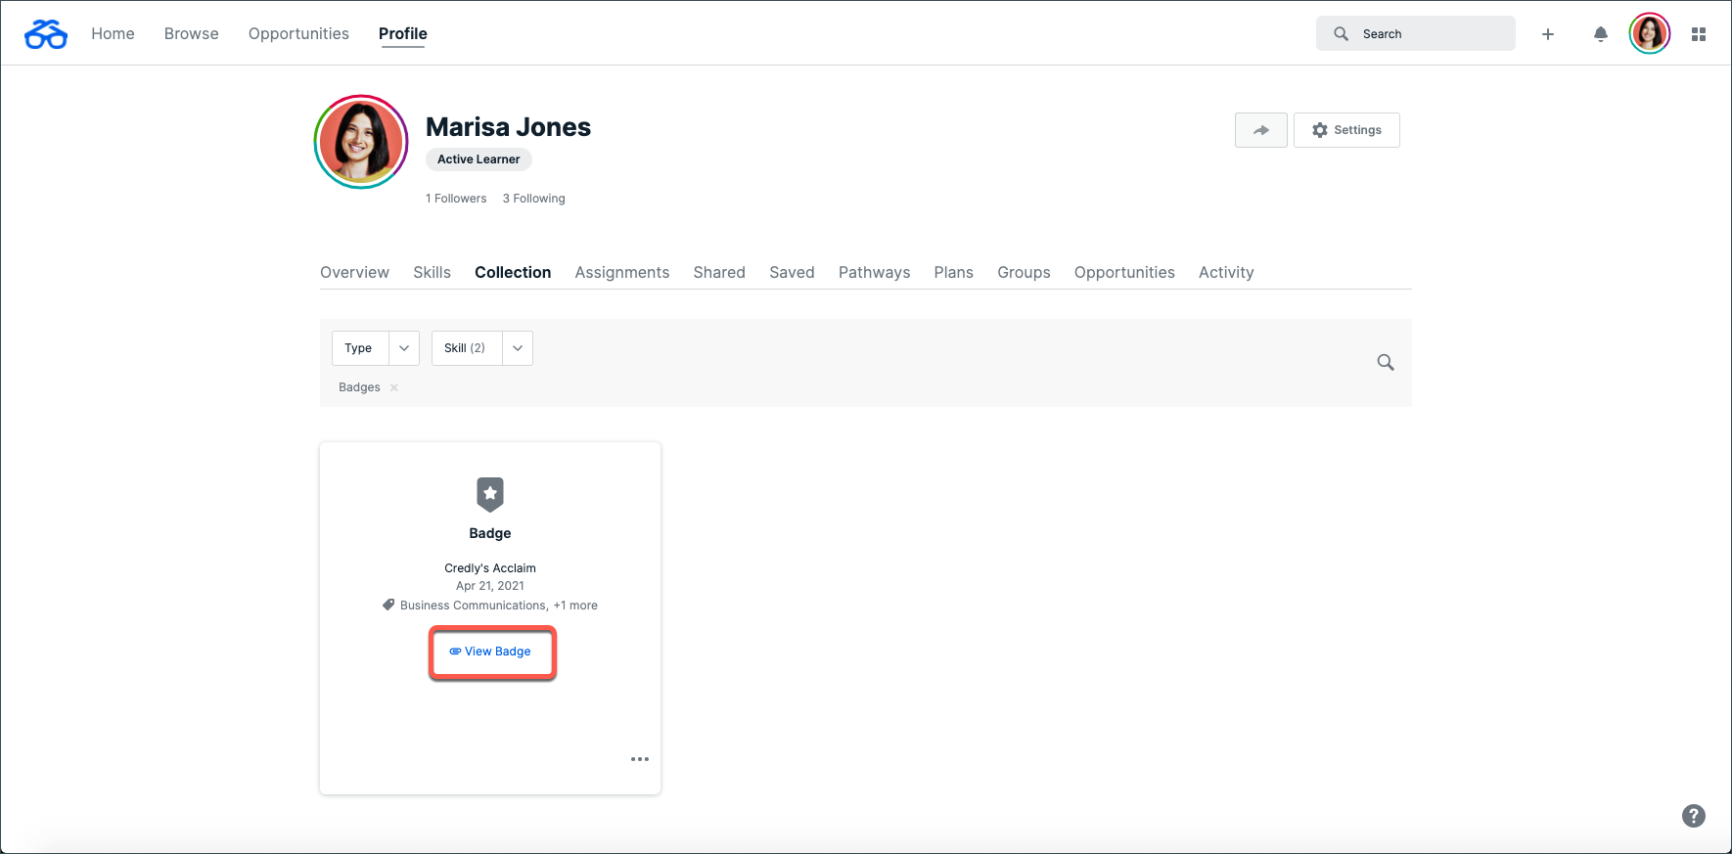Go to Browse in top navigation

192,34
